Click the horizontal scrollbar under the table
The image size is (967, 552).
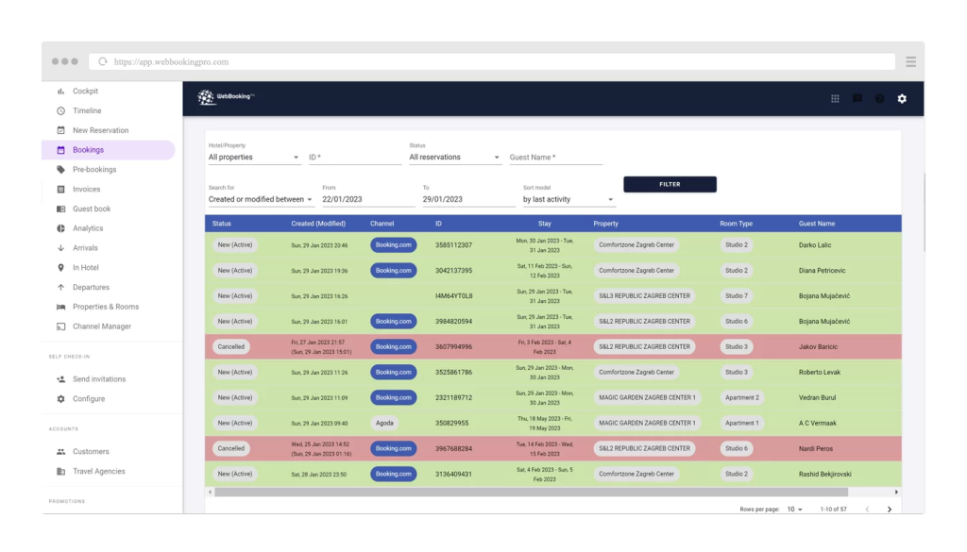pyautogui.click(x=529, y=492)
